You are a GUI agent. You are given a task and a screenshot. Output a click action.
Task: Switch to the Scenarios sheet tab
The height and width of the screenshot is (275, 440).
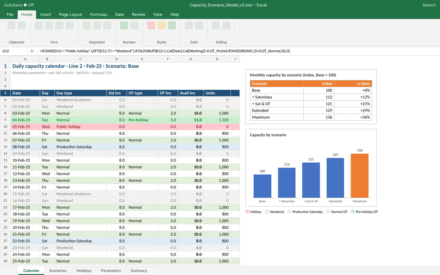(58, 271)
